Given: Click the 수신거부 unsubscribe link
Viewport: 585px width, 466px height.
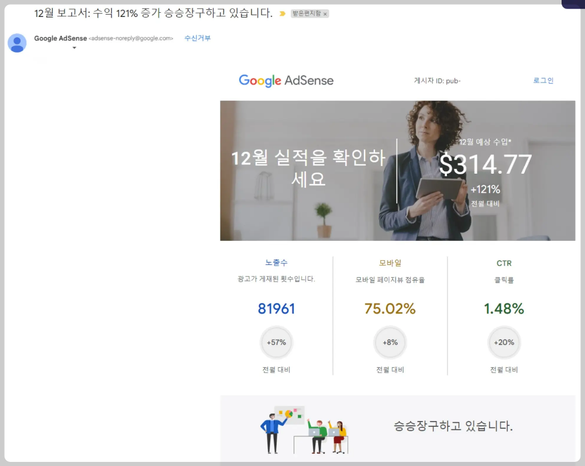Looking at the screenshot, I should (x=197, y=38).
